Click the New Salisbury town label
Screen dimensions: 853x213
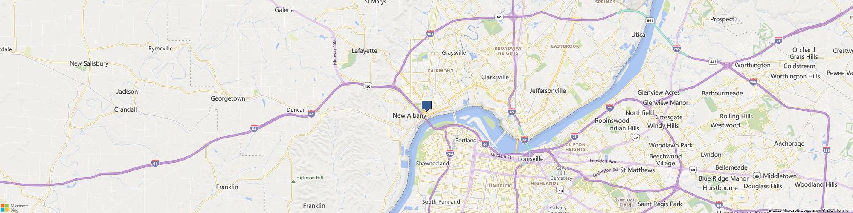[89, 63]
